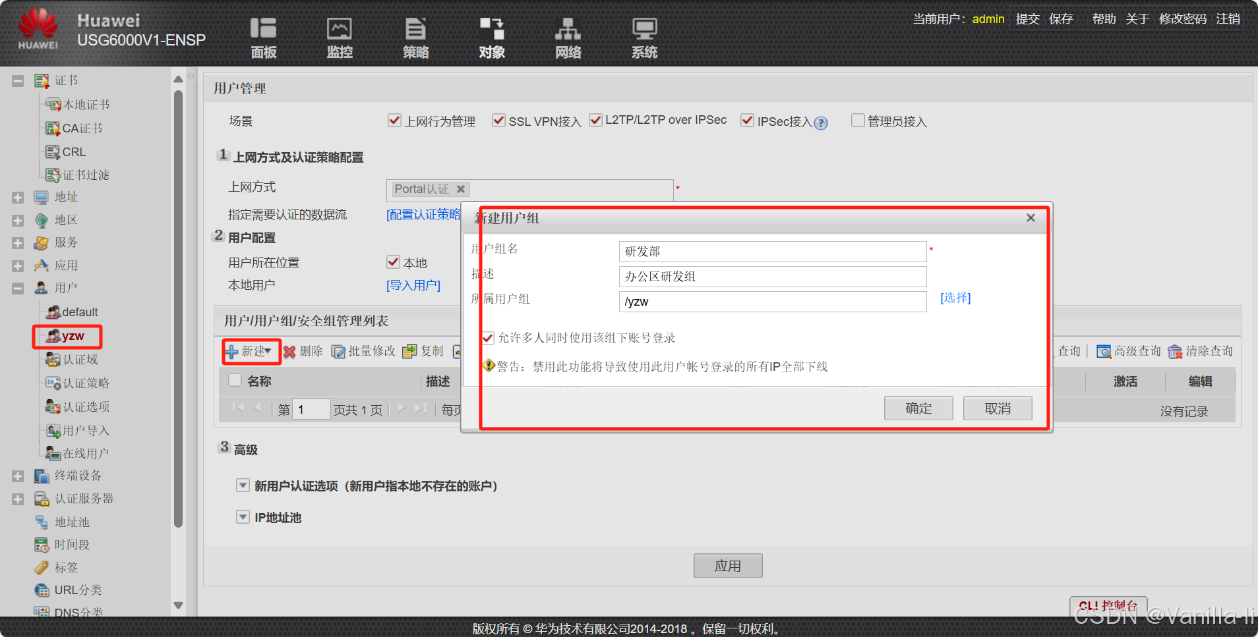Open 认证策略 in the sidebar
The width and height of the screenshot is (1258, 637).
click(86, 383)
